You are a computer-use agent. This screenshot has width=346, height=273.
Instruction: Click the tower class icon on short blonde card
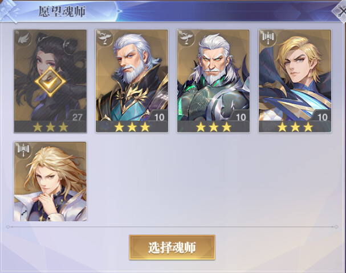[268, 38]
